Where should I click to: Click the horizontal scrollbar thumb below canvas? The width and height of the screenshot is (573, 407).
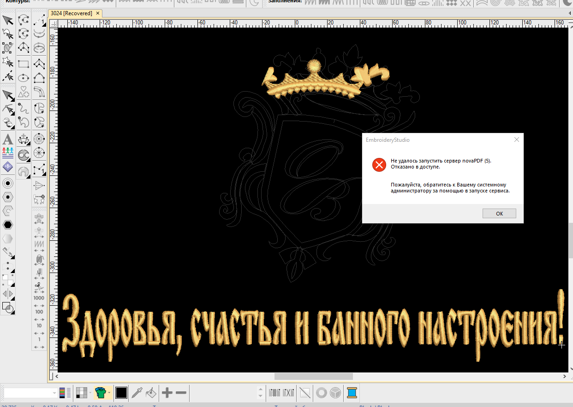coord(313,377)
